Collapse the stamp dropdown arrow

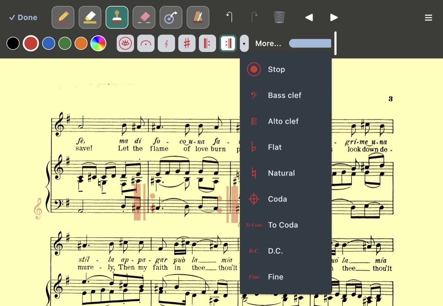pyautogui.click(x=244, y=43)
